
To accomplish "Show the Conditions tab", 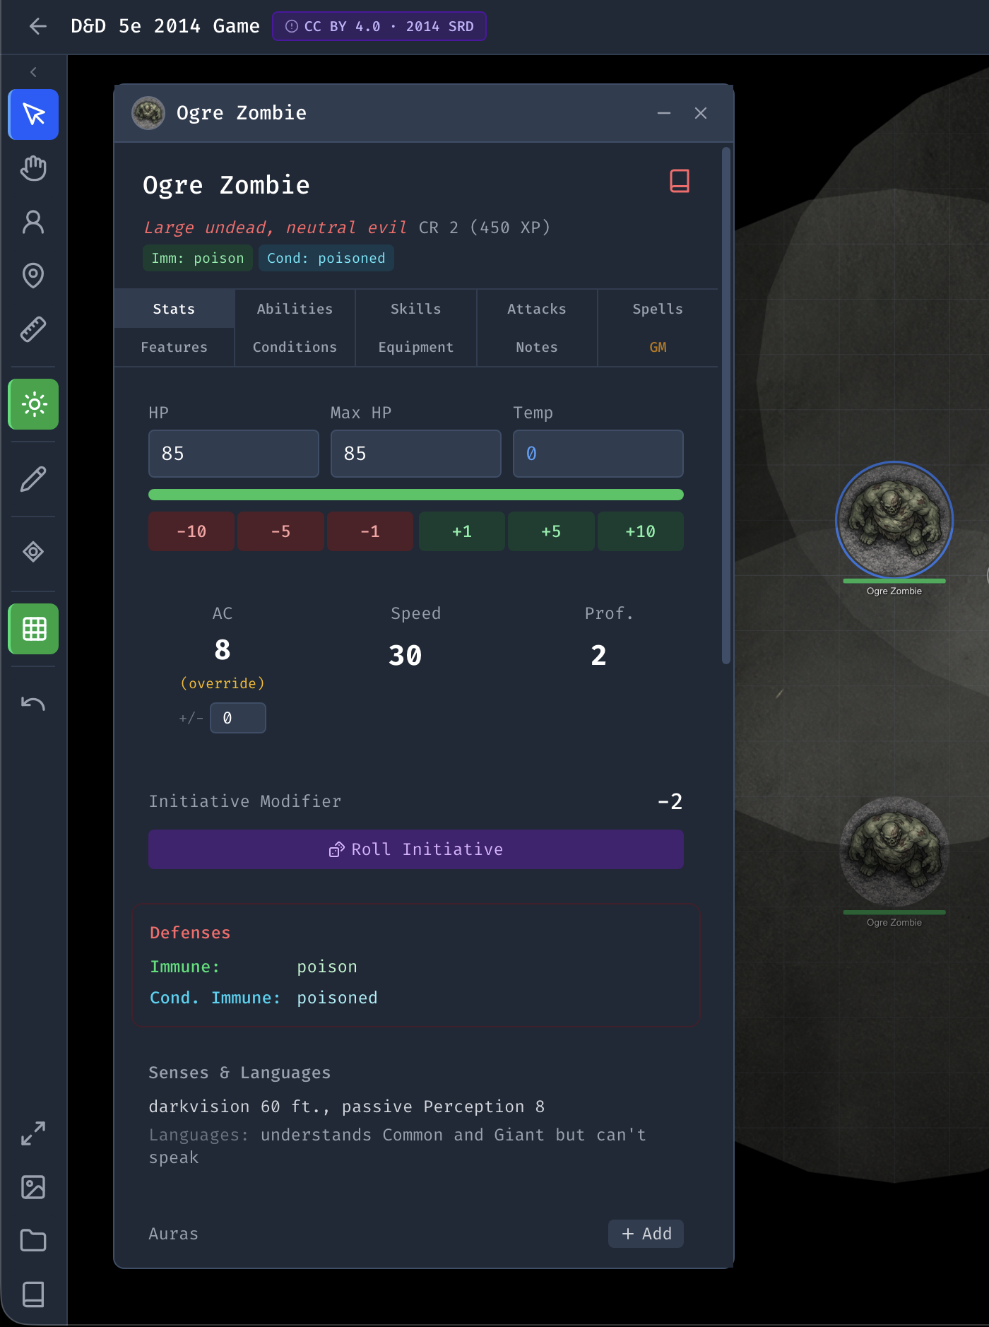I will 295,347.
